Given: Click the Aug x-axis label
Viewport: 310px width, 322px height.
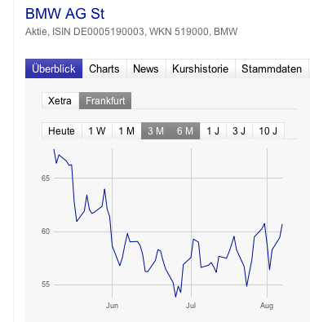Looking at the screenshot, I should pyautogui.click(x=267, y=306).
